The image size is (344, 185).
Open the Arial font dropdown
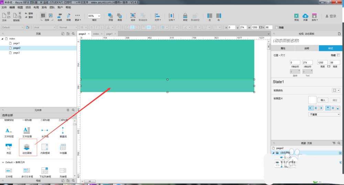point(45,27)
